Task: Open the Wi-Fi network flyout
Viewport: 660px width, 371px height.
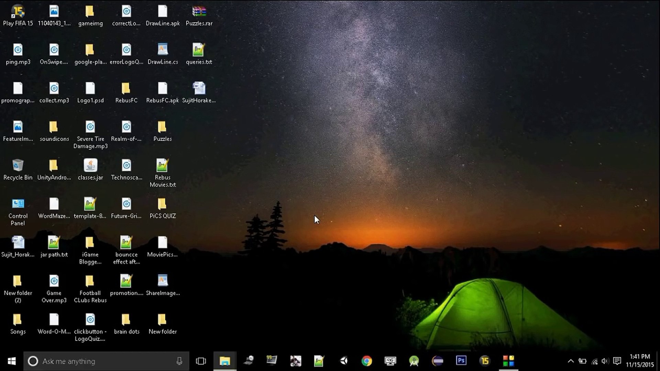Action: (594, 361)
